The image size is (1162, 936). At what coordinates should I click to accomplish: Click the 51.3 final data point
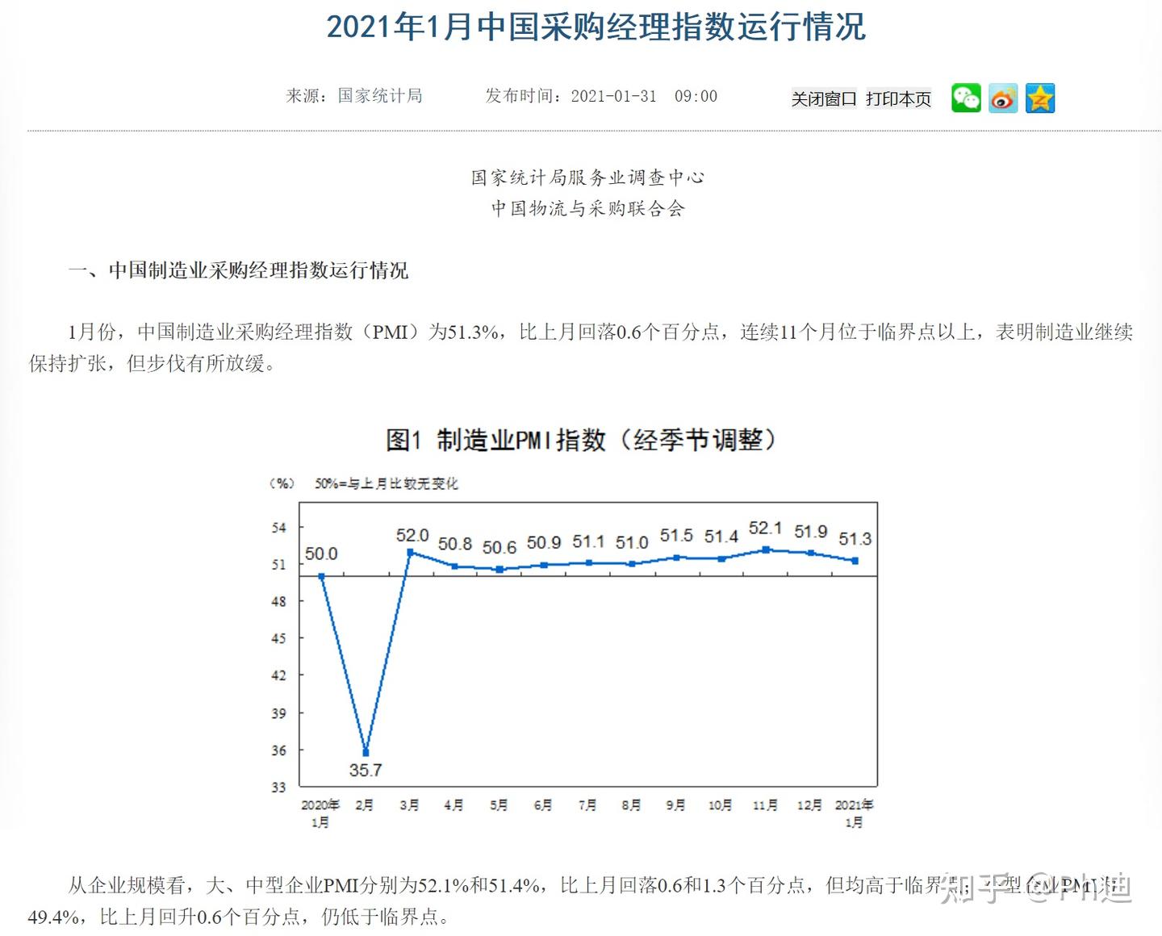point(854,560)
